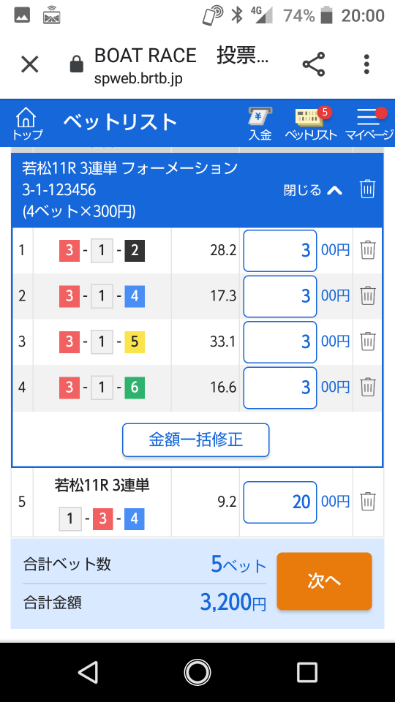
Task: Edit amount field for bet 3-1-4
Action: (x=280, y=296)
